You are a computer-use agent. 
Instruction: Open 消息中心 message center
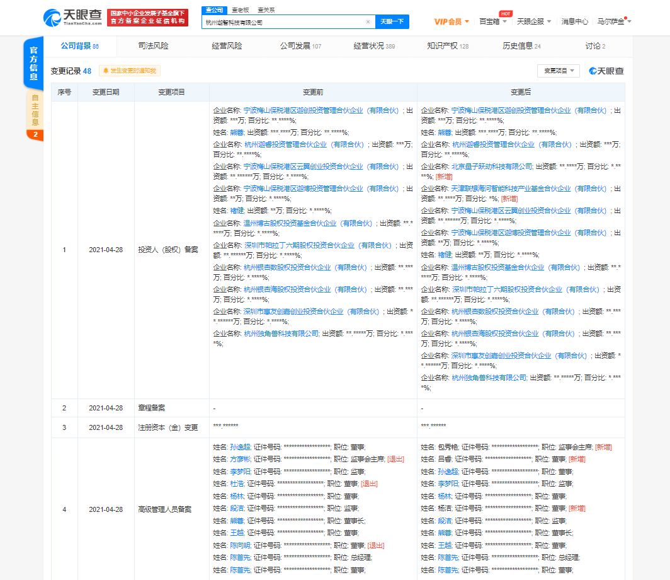point(574,21)
